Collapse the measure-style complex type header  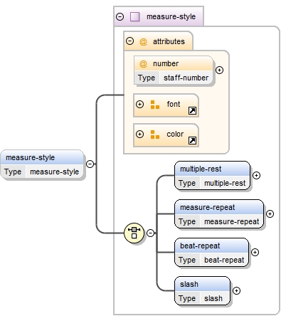point(120,17)
